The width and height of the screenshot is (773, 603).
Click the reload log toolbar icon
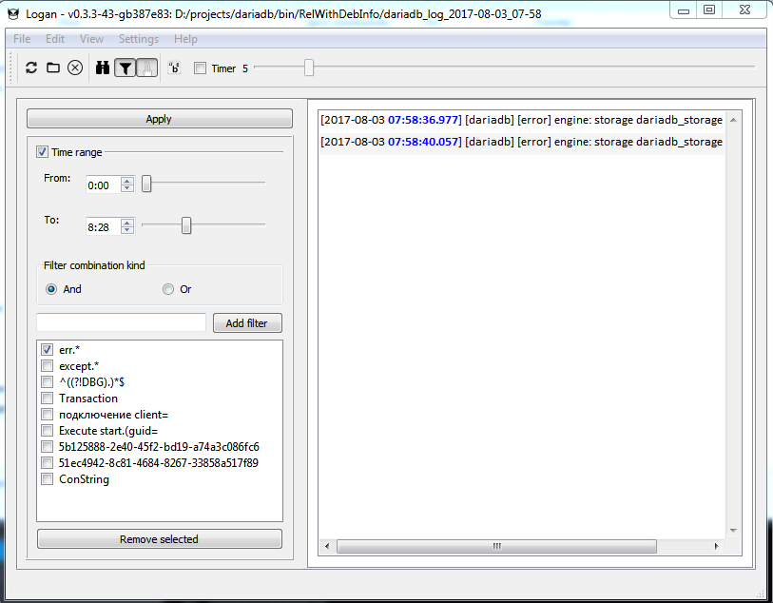coord(31,68)
